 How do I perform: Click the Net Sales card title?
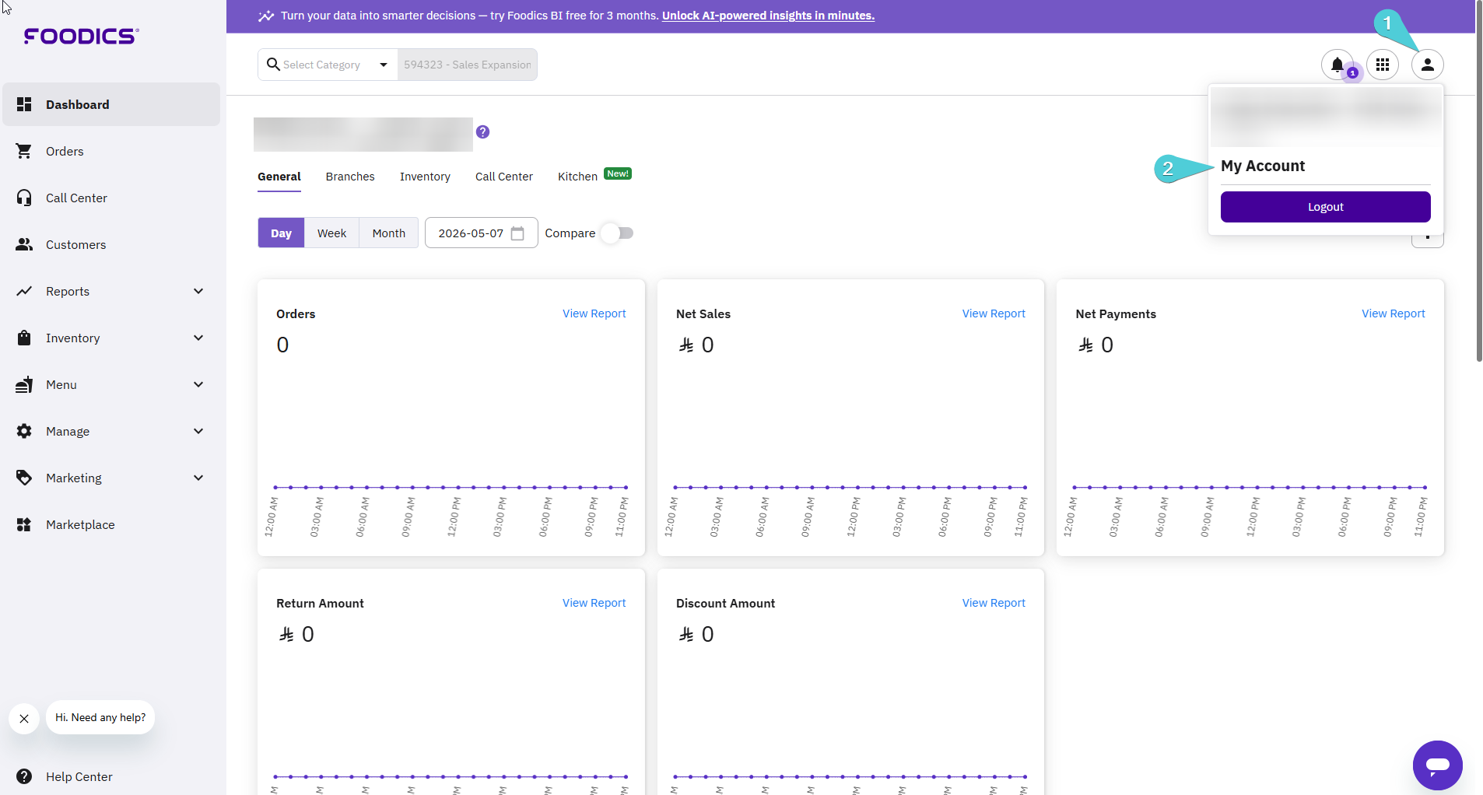tap(703, 313)
